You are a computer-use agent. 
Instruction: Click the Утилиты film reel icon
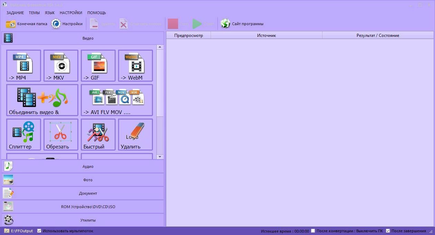point(8,220)
